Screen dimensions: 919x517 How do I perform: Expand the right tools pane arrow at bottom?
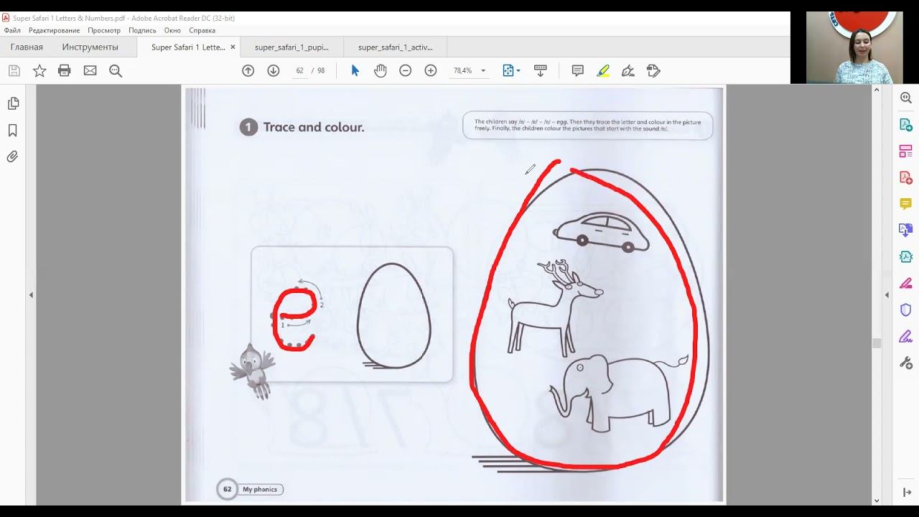[x=906, y=493]
